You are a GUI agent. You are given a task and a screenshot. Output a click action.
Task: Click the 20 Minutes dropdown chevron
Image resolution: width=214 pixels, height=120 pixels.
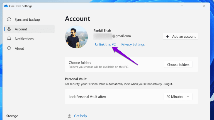[x=188, y=97]
